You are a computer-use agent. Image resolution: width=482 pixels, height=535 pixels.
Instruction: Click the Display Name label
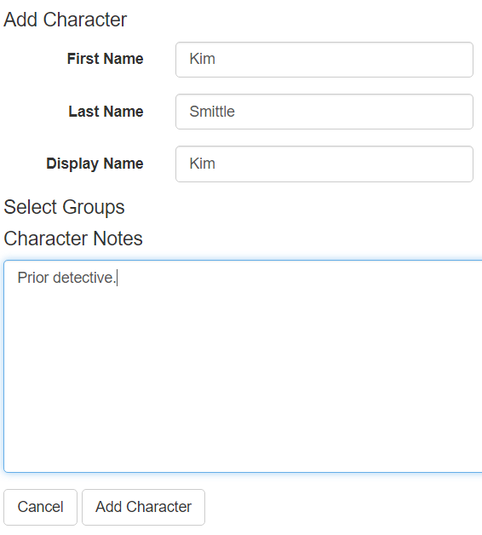click(95, 164)
